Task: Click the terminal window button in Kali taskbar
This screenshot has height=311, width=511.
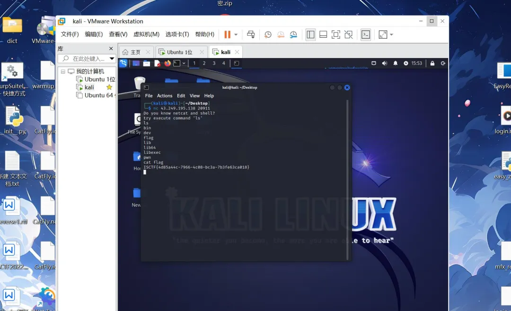Action: pos(237,63)
